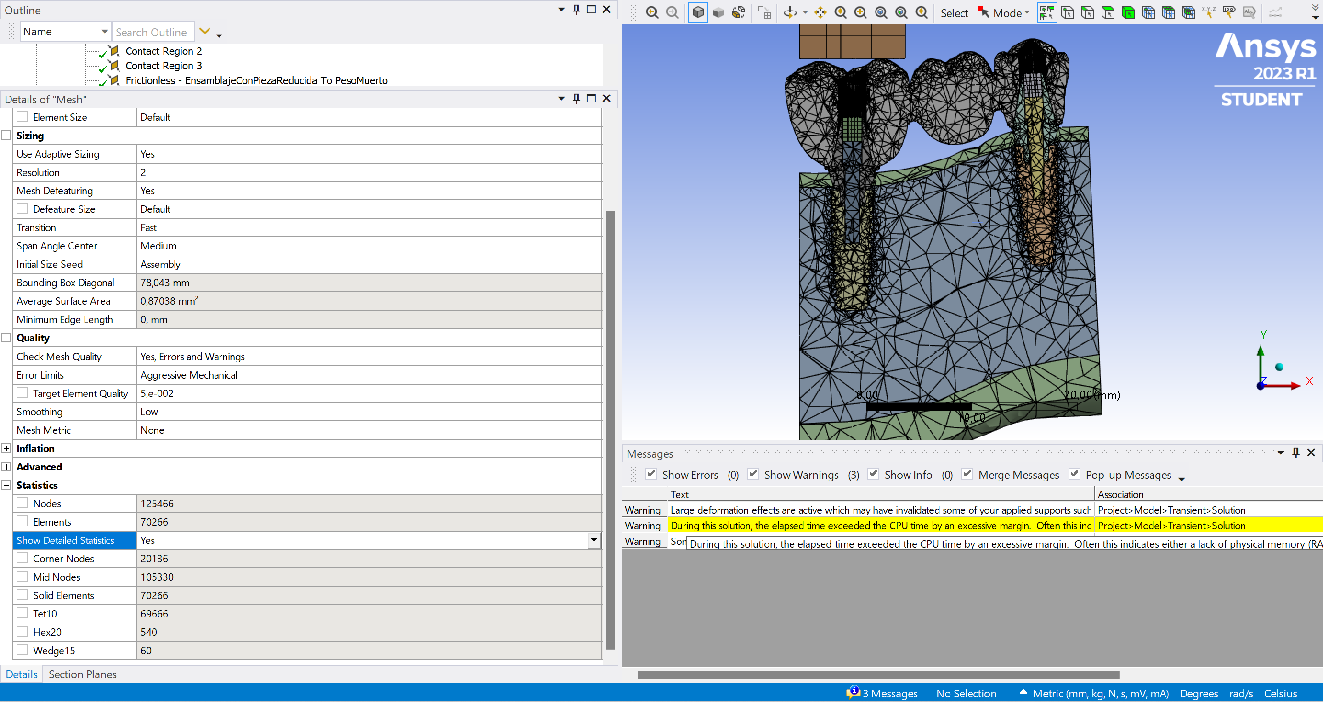Screen dimensions: 1323x702
Task: Click the Zoom To Fit icon
Action: [x=882, y=12]
